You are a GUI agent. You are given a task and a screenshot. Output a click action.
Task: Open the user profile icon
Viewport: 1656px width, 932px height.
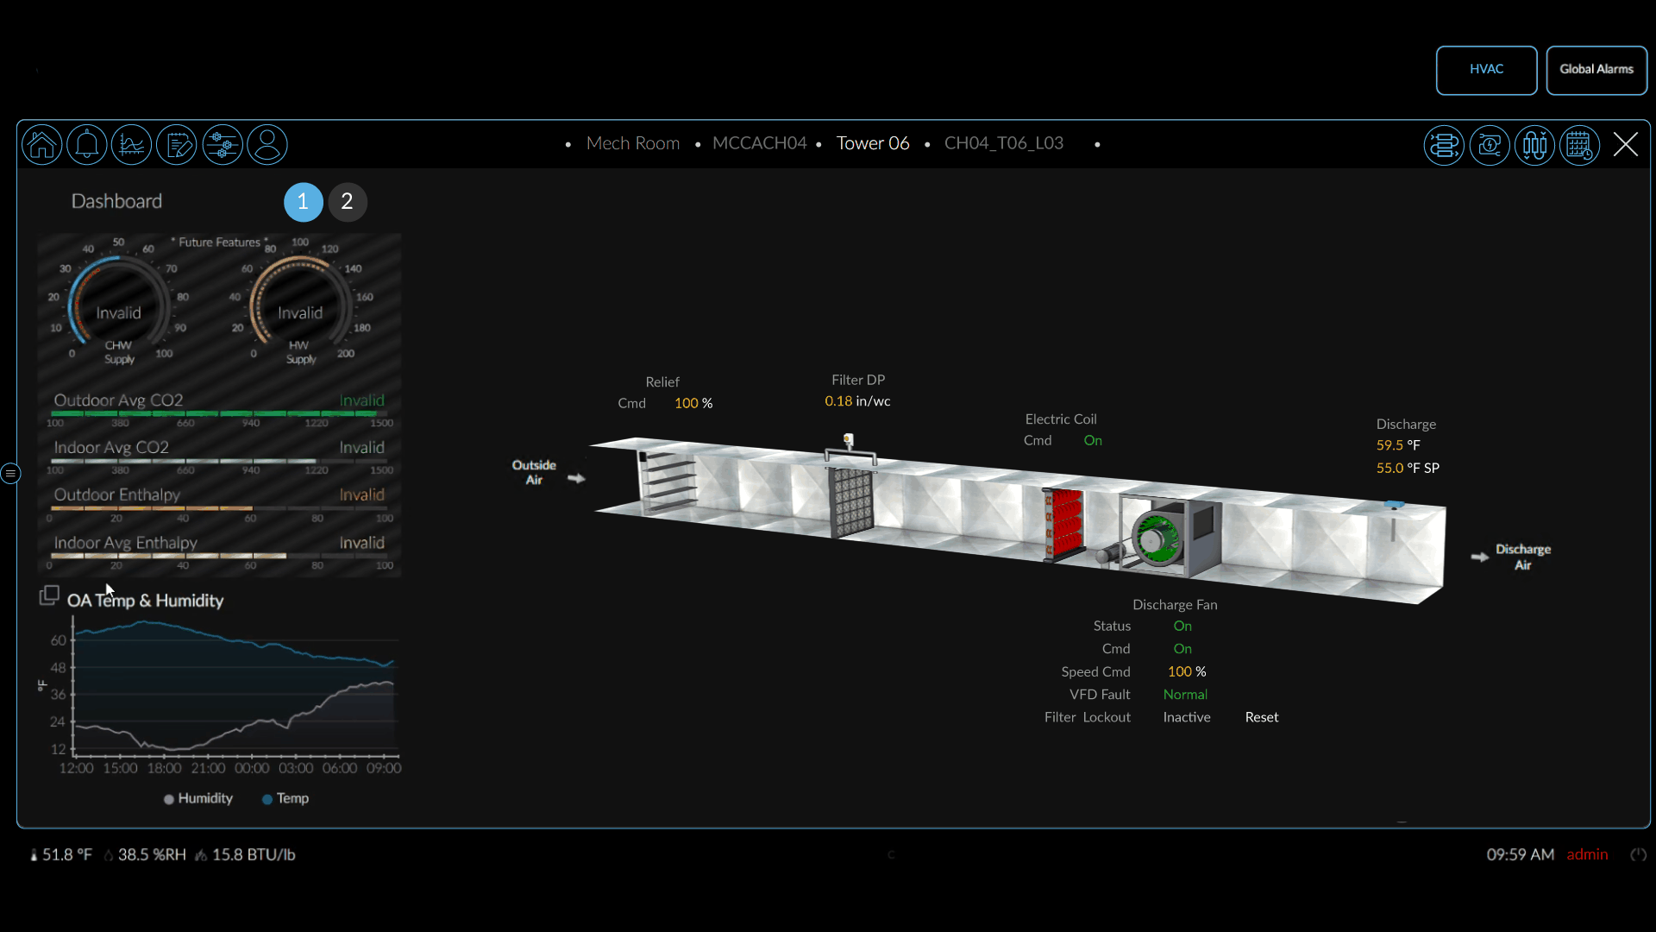pos(267,144)
